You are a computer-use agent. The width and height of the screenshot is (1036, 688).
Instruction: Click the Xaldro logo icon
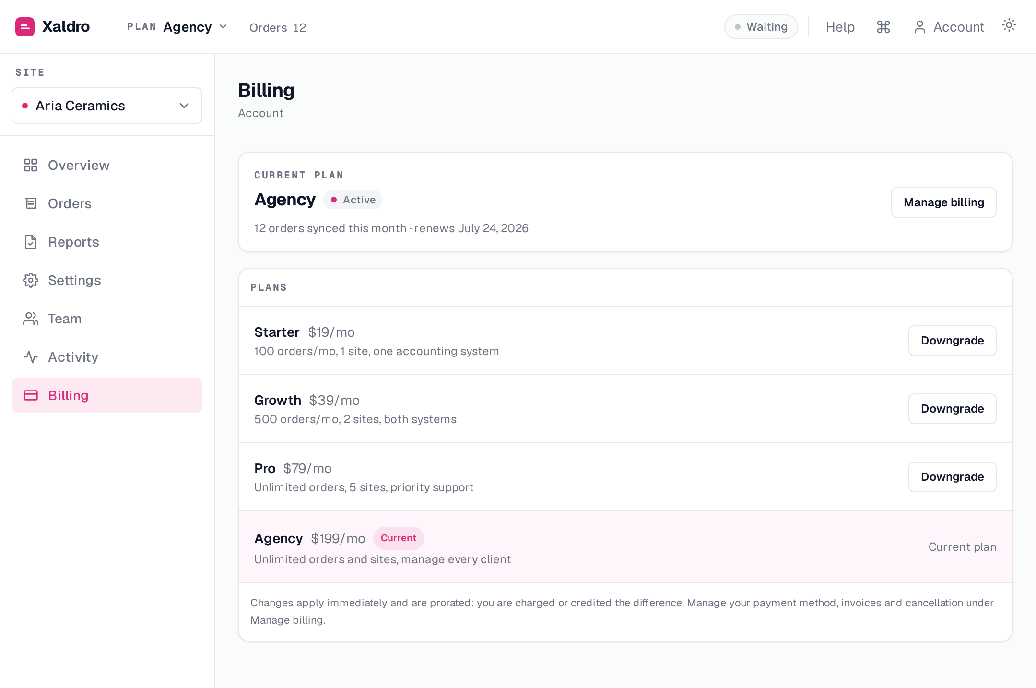click(x=25, y=27)
